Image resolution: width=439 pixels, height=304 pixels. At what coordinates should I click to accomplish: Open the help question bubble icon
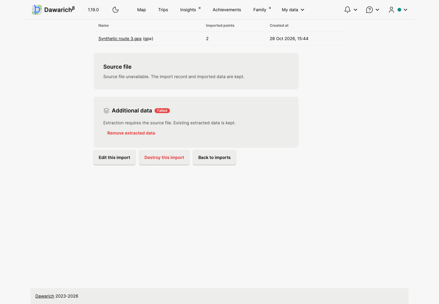coord(369,10)
